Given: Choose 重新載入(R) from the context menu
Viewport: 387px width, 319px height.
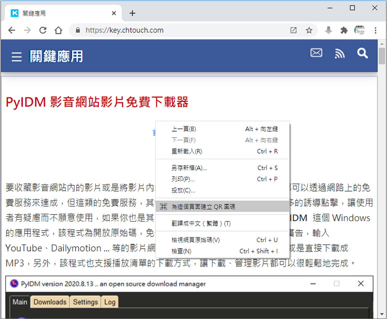Looking at the screenshot, I should pyautogui.click(x=222, y=151).
